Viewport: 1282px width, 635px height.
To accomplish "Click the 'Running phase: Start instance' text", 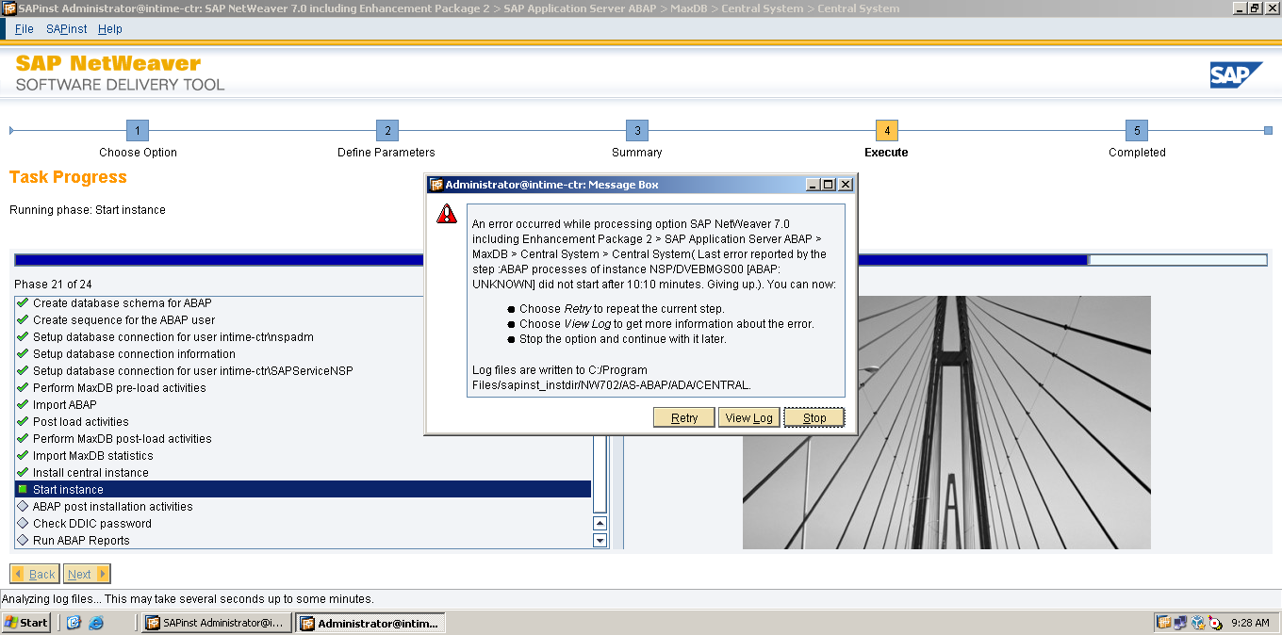I will coord(88,210).
